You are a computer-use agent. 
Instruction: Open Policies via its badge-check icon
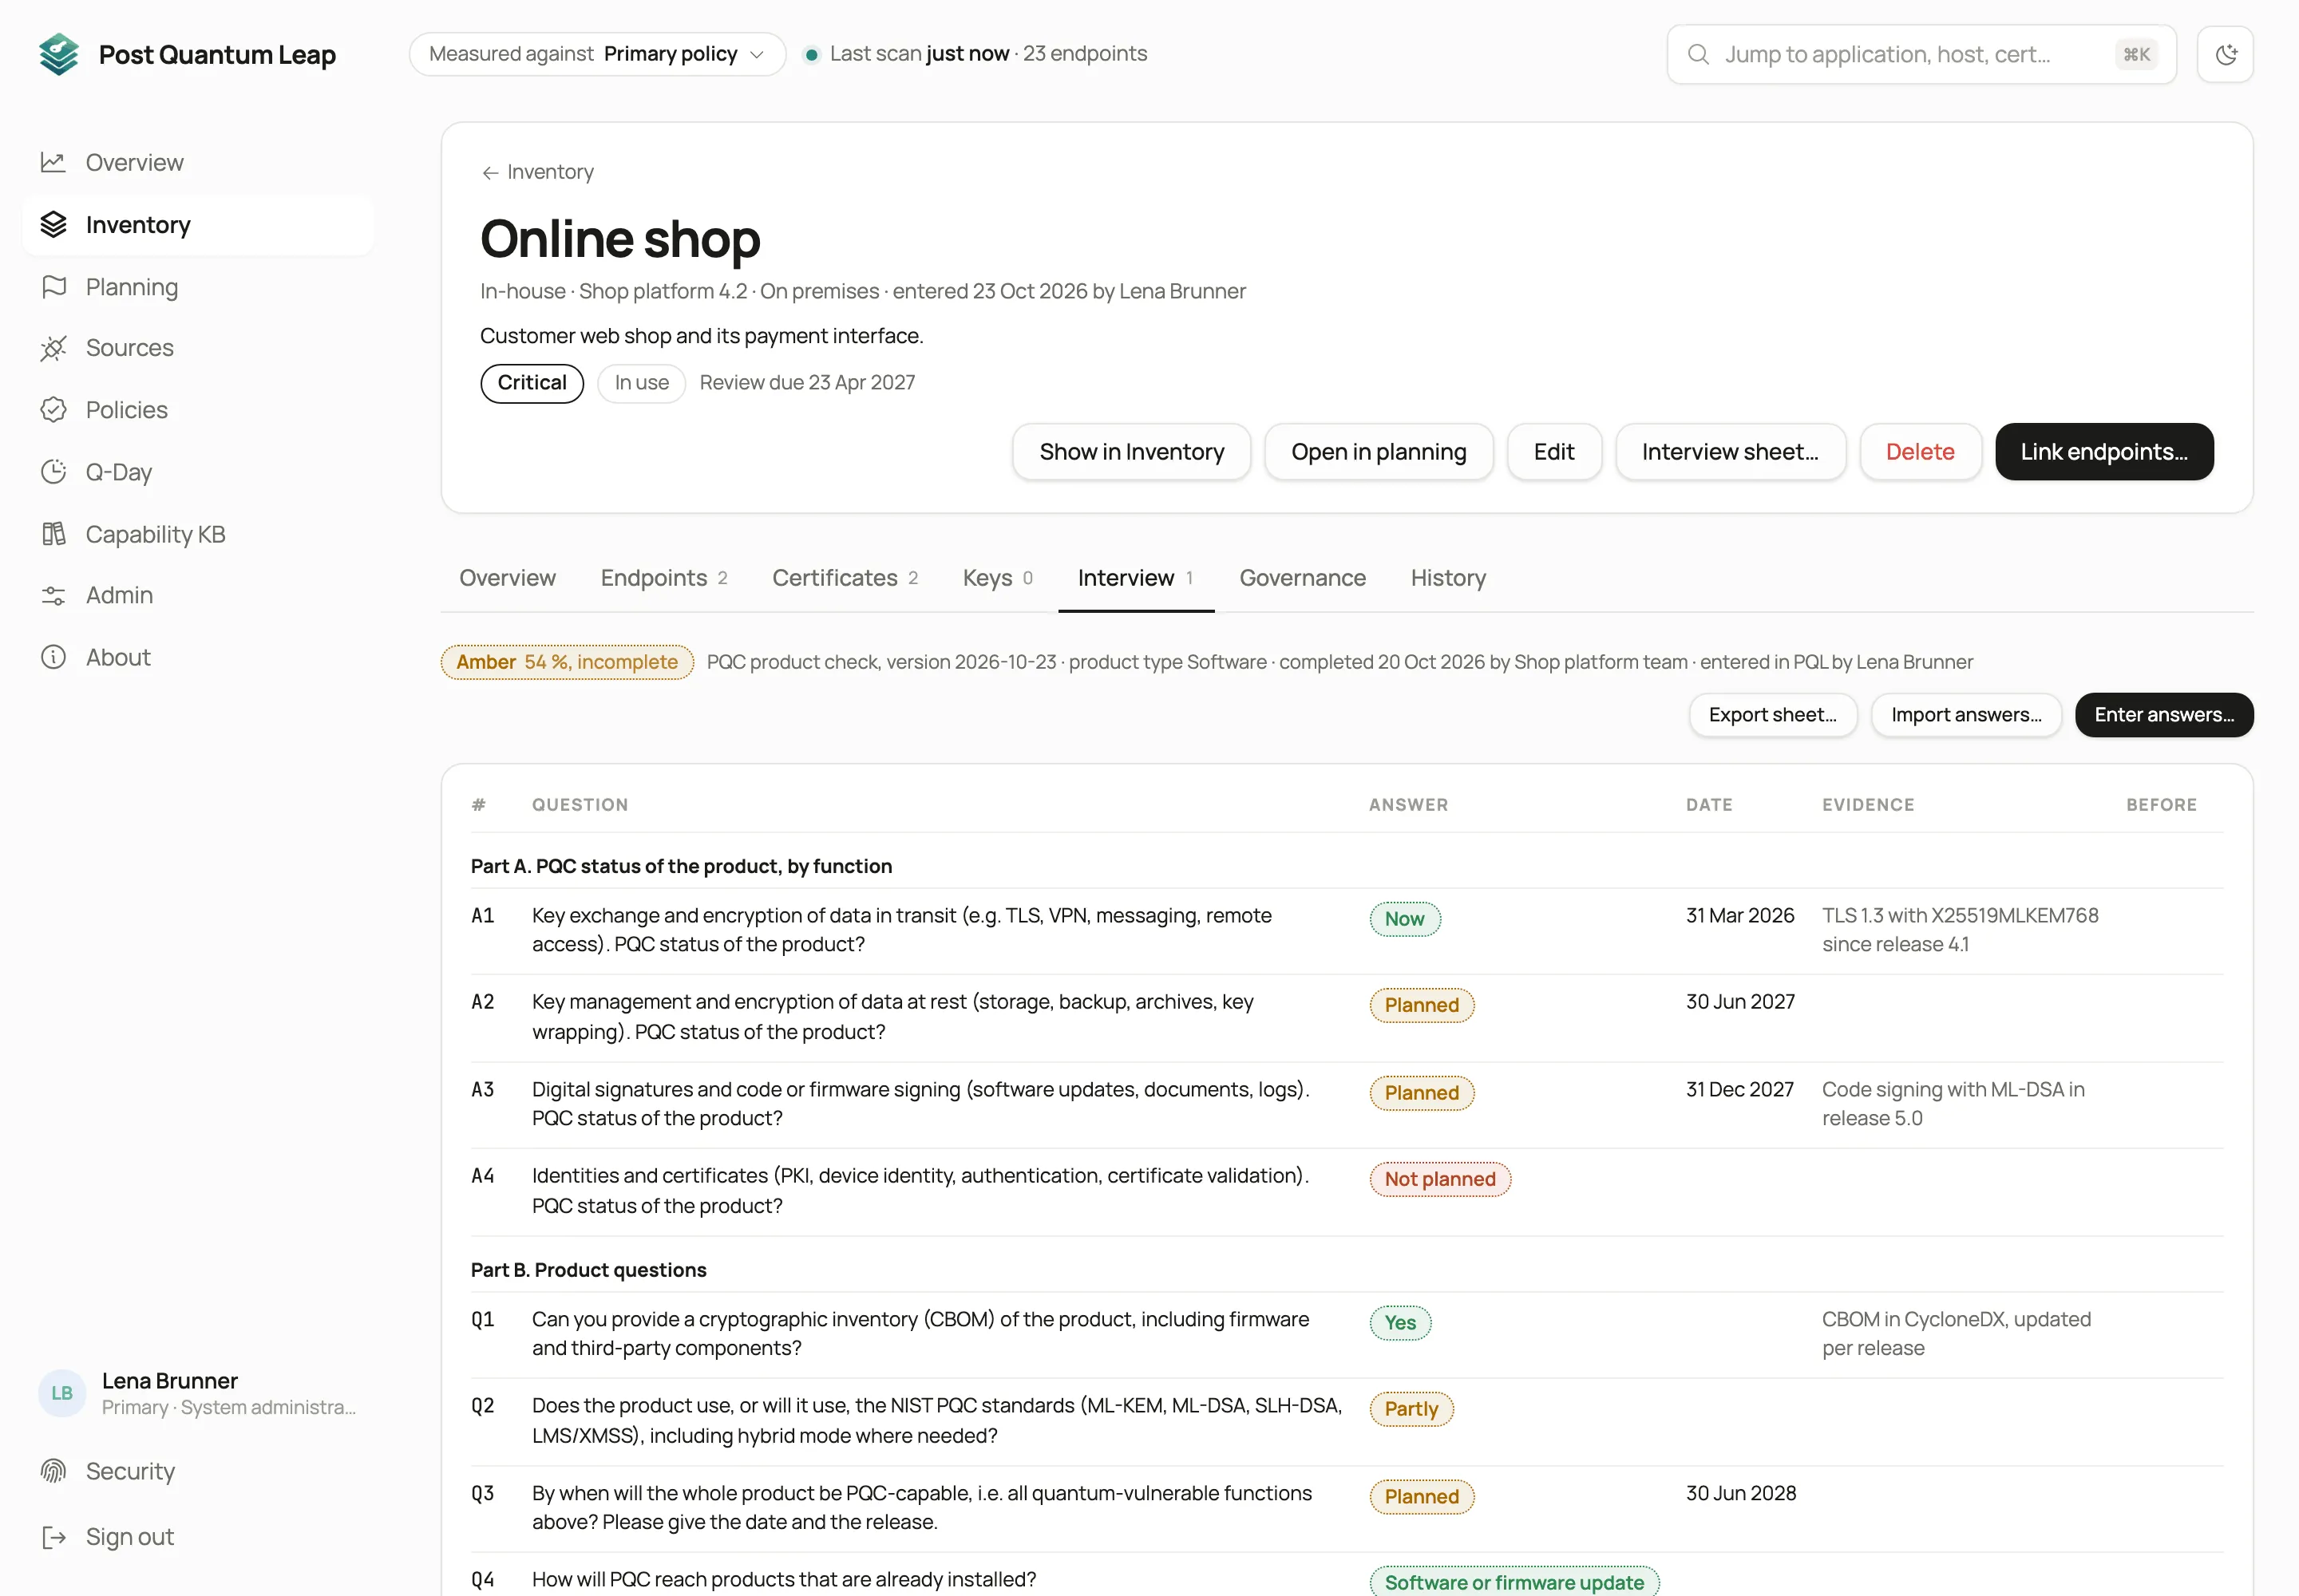(53, 410)
